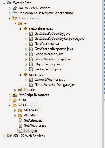Click the Libraries books icon

(20, 90)
